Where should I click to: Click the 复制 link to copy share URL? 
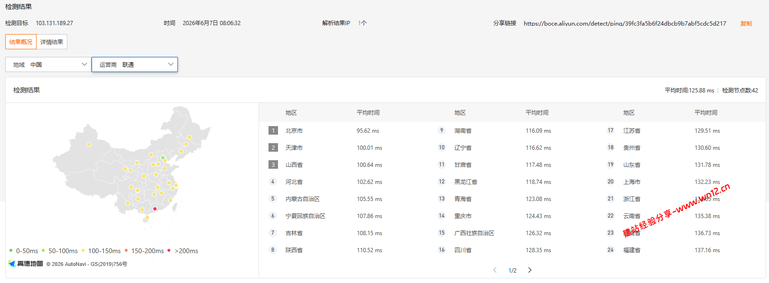[x=746, y=23]
